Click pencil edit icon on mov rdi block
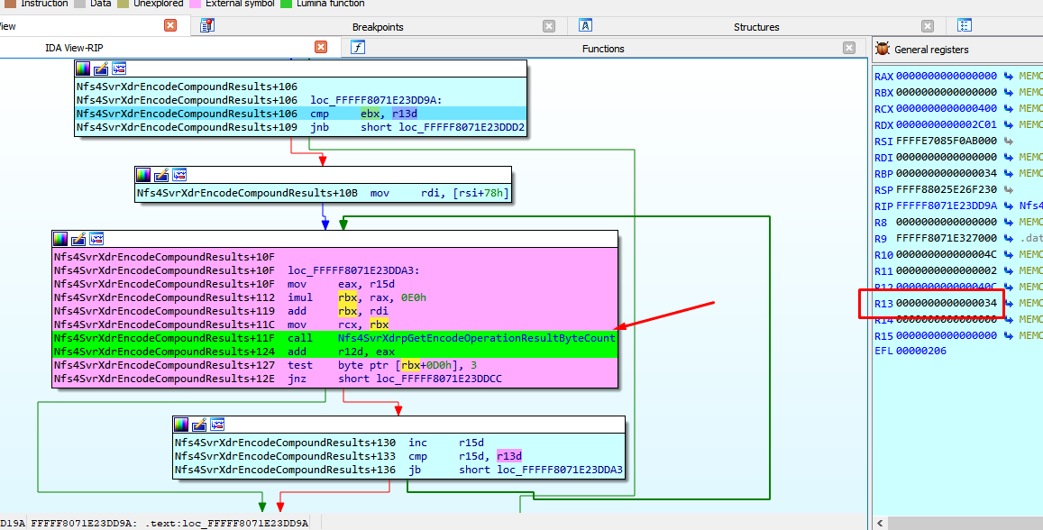Image resolution: width=1043 pixels, height=530 pixels. click(x=161, y=174)
